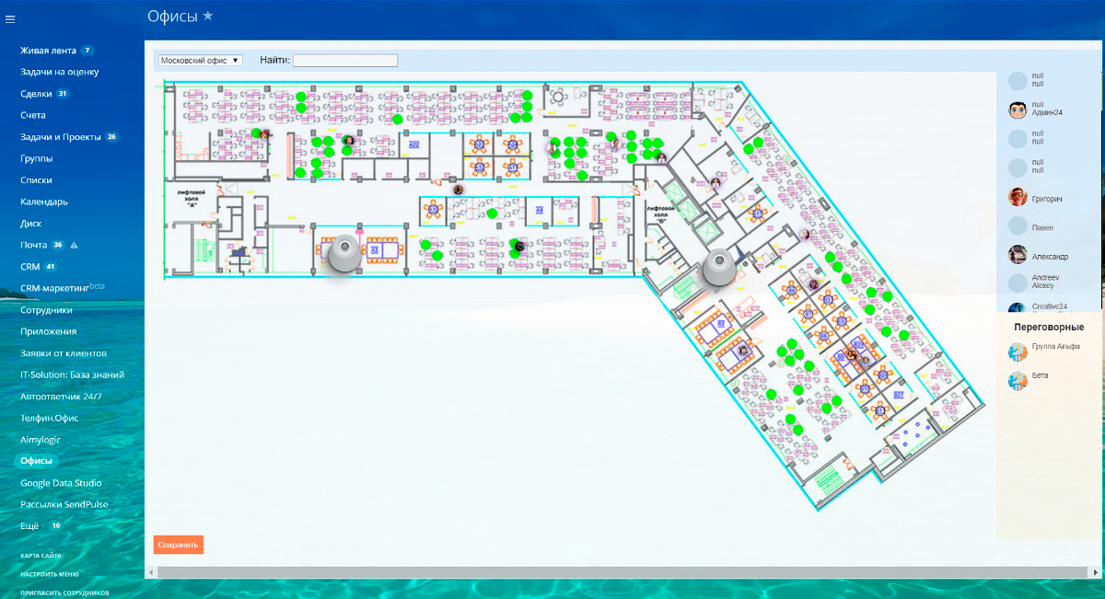Click the warning icon beside Почта

click(74, 246)
